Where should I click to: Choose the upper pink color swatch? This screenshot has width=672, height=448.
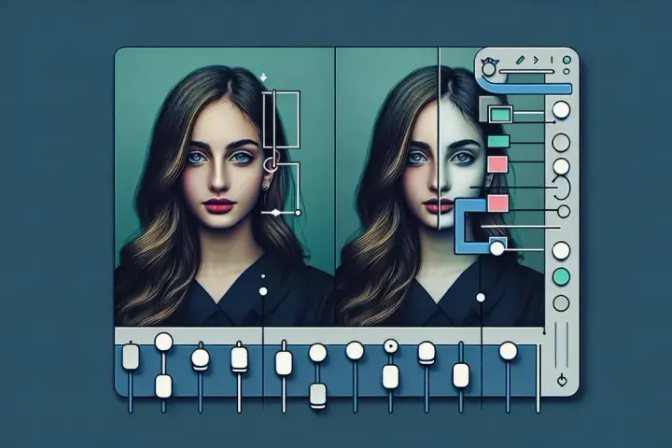497,164
